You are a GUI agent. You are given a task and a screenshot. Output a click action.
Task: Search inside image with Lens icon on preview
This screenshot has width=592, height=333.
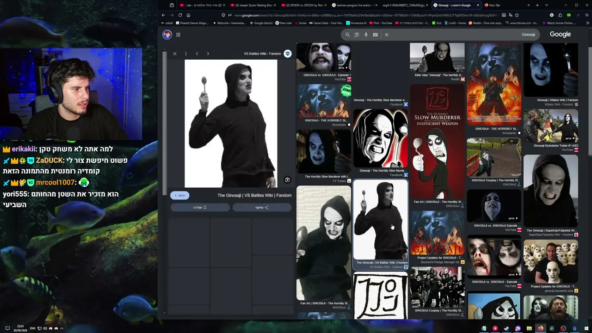(287, 180)
